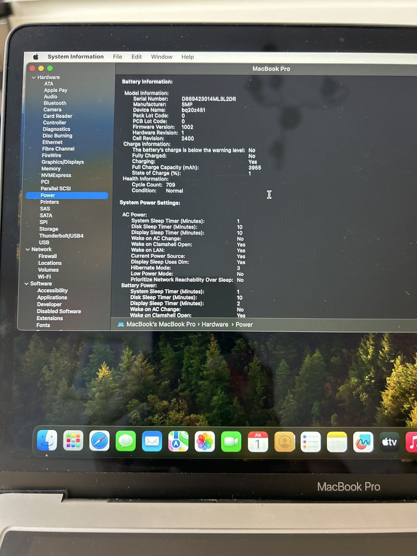Viewport: 417px width, 556px height.
Task: Select Card Reader in the sidebar
Action: point(58,116)
